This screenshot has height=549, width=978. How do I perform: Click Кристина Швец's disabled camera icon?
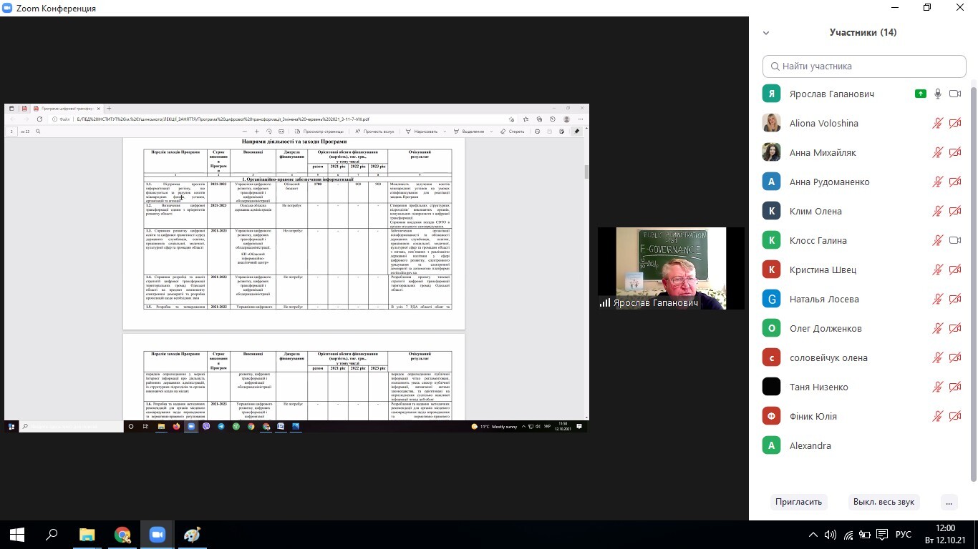[x=955, y=269]
